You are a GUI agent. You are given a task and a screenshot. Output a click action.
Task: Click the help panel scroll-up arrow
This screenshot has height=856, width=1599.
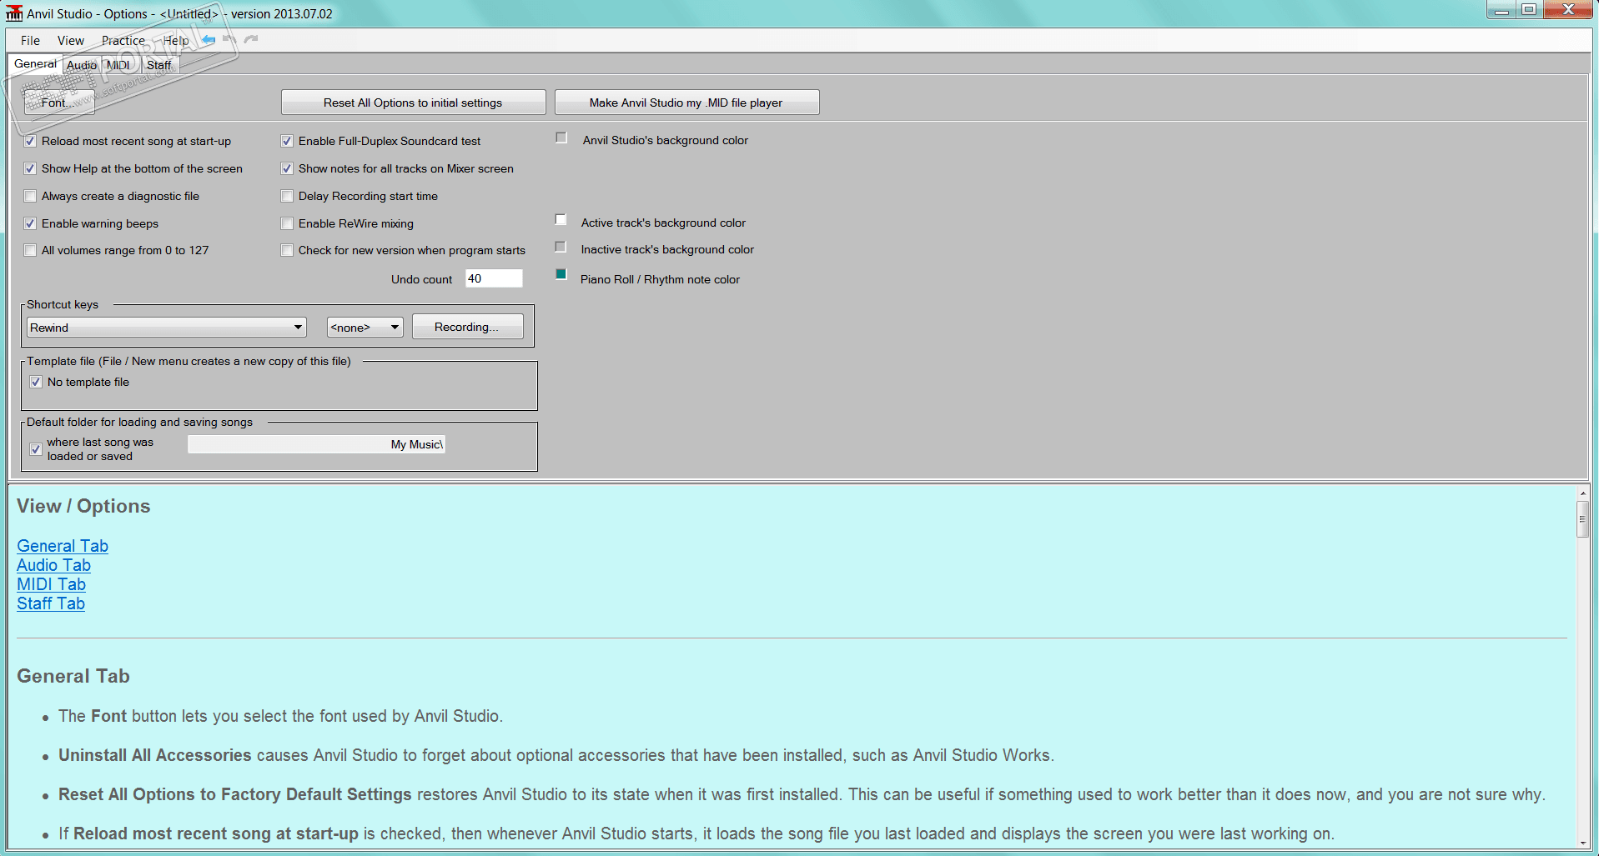tap(1582, 493)
